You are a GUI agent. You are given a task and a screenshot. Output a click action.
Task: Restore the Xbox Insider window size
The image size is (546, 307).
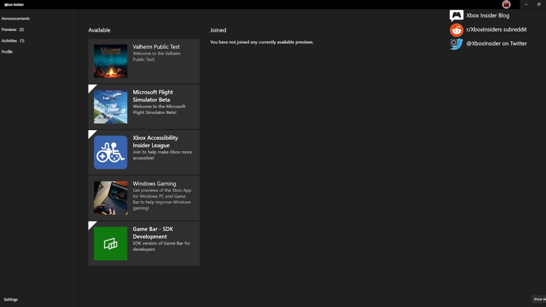(x=539, y=4)
